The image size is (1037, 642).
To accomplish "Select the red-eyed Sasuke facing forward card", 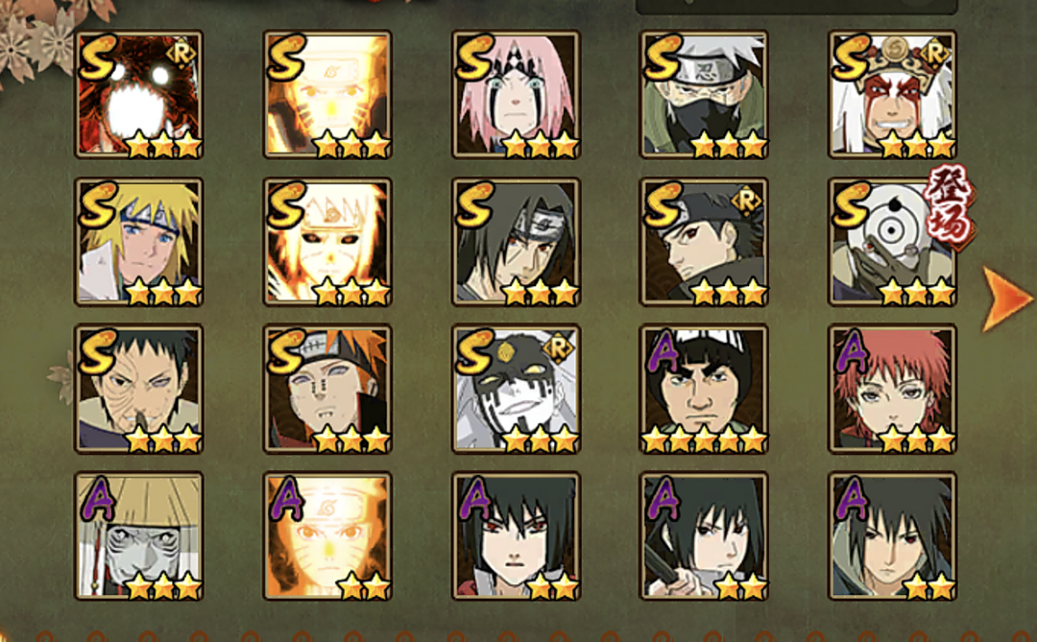I will (x=516, y=536).
